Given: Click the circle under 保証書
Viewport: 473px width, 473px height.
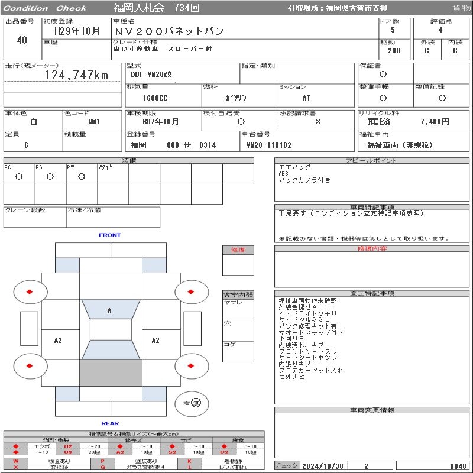Looking at the screenshot, I should click(383, 74).
